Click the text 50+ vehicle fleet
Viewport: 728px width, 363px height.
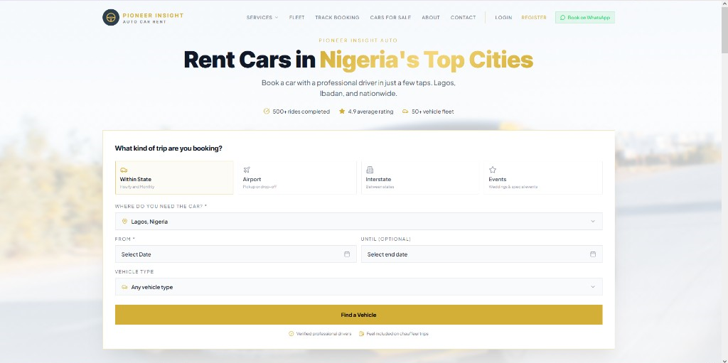433,112
